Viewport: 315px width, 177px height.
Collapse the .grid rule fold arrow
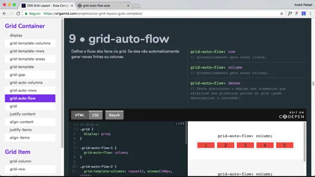pos(77,129)
